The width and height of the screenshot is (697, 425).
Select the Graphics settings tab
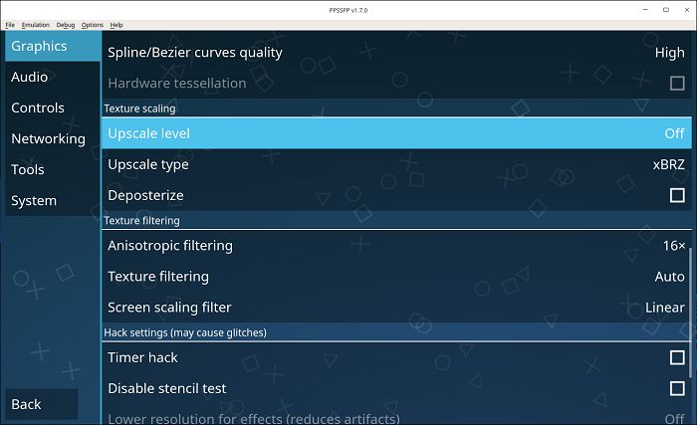[53, 46]
